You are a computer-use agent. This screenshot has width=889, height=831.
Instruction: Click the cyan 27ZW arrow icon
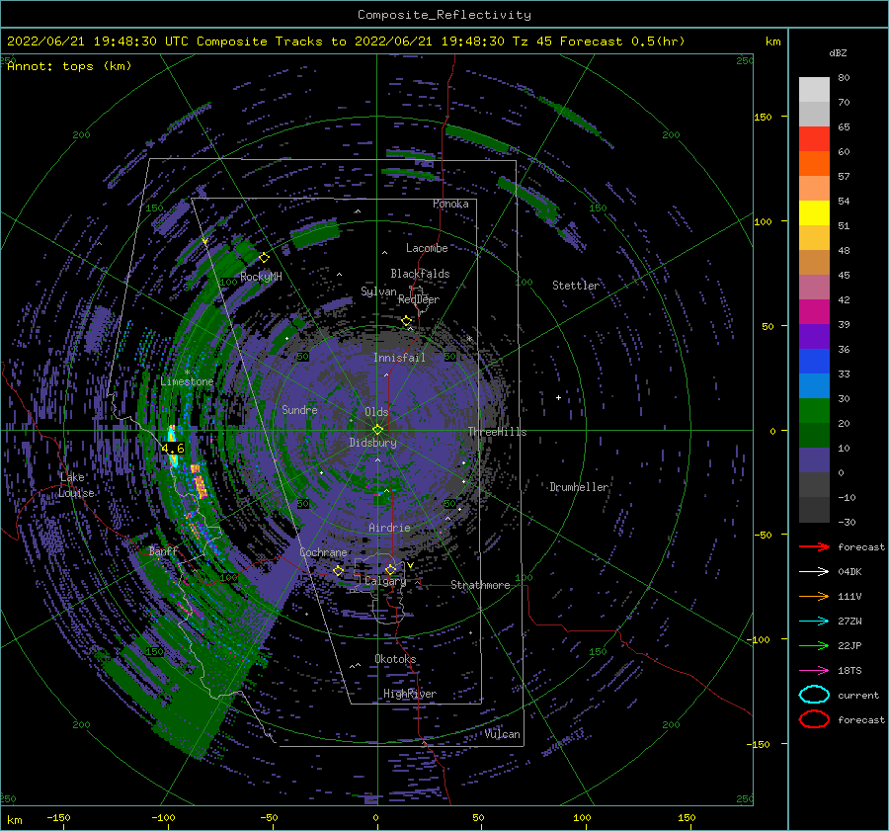[x=814, y=621]
